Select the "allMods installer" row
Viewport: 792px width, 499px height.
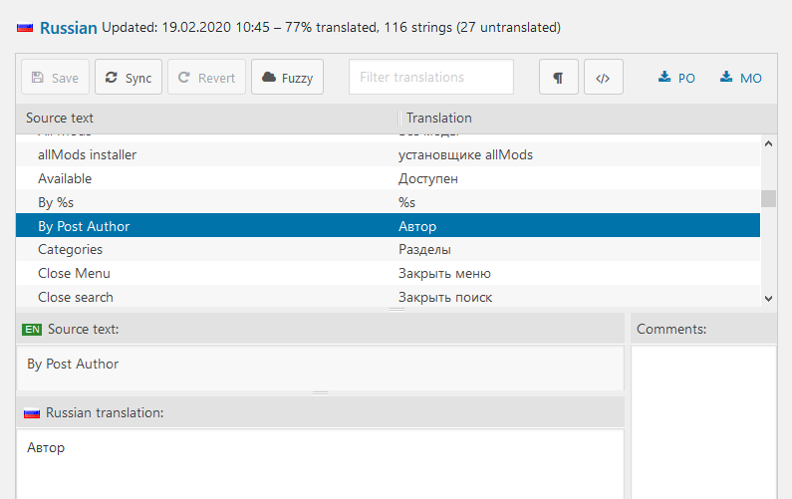(388, 154)
